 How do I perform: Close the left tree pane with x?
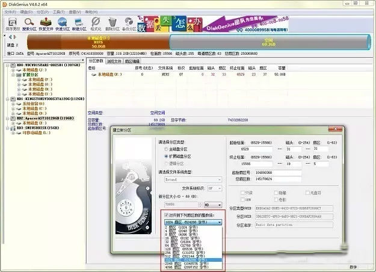83,60
